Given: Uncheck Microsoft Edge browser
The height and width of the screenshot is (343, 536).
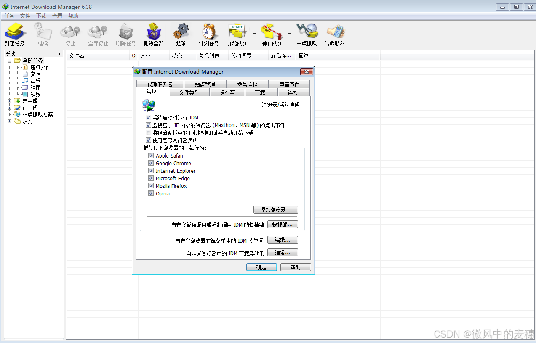Looking at the screenshot, I should point(151,178).
